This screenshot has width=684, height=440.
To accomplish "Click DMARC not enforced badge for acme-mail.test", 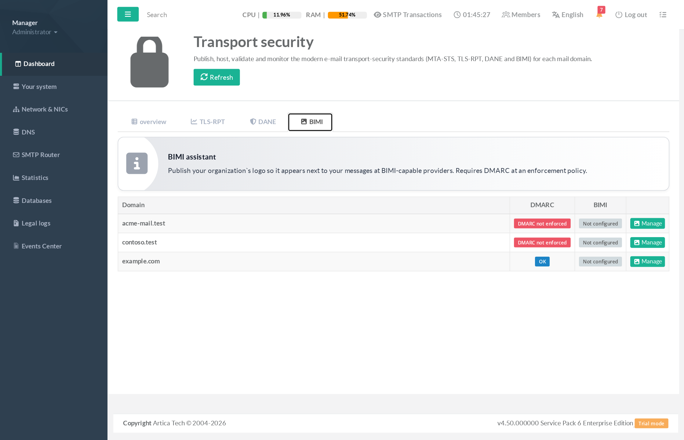I will [x=542, y=224].
